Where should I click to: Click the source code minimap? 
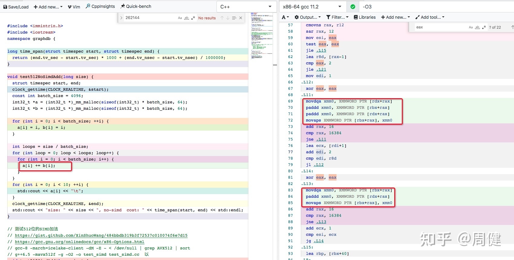point(262,36)
